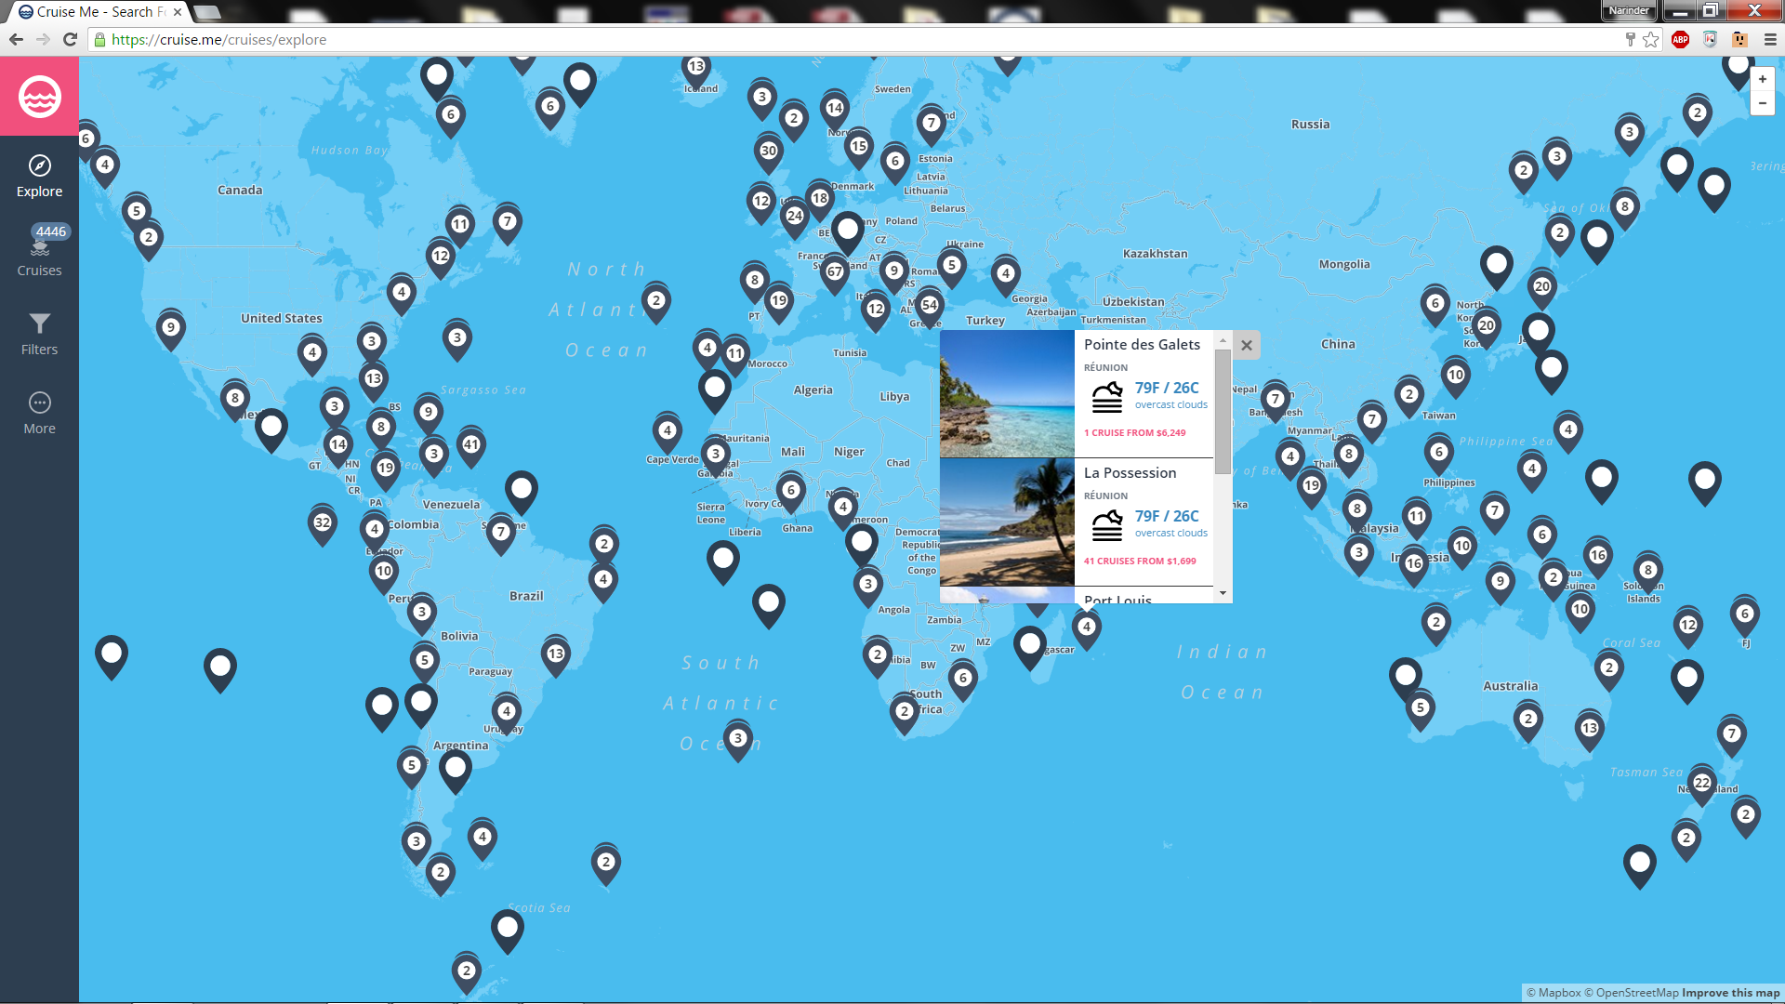This screenshot has height=1004, width=1785.
Task: Click the map zoom out minus button
Action: pos(1762,103)
